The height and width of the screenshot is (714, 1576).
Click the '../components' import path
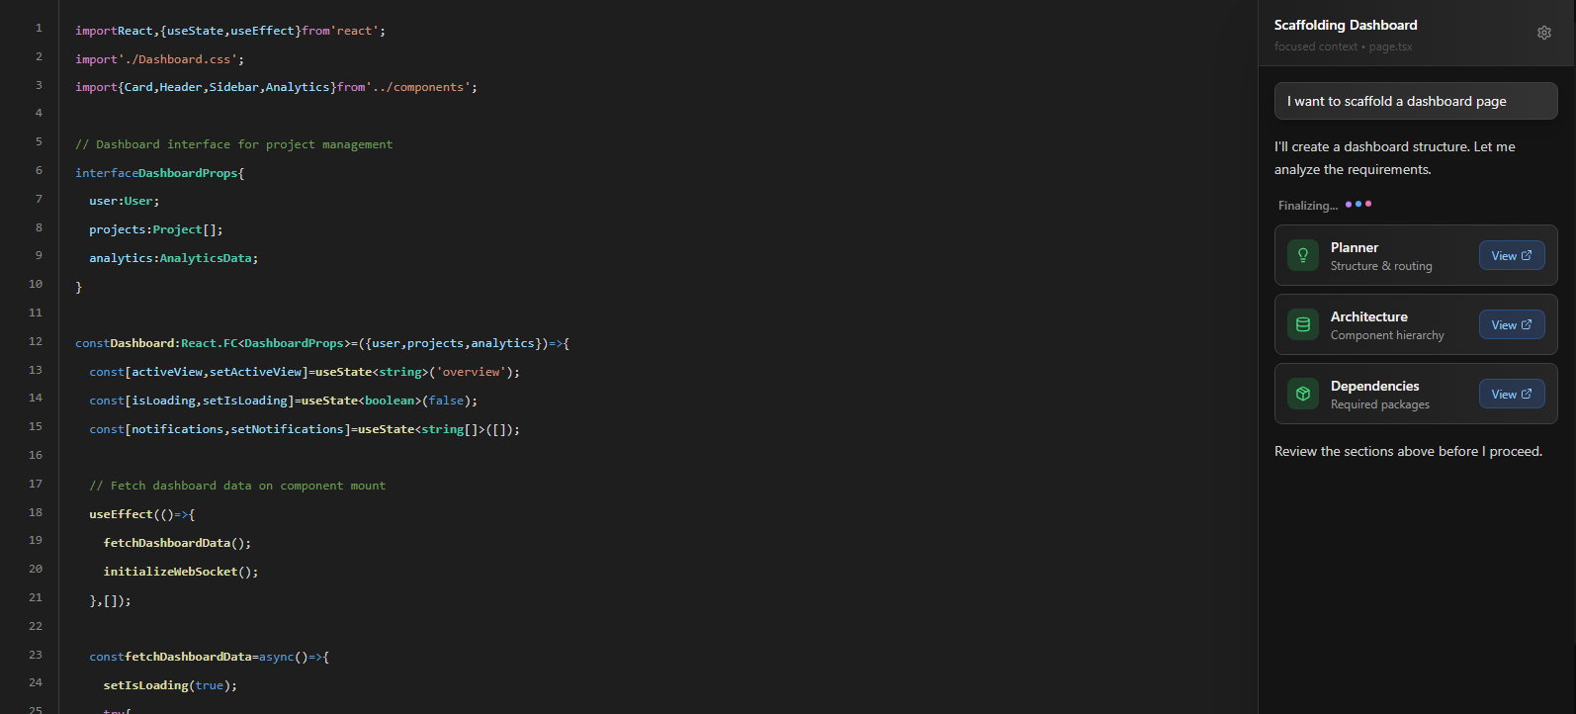(418, 87)
